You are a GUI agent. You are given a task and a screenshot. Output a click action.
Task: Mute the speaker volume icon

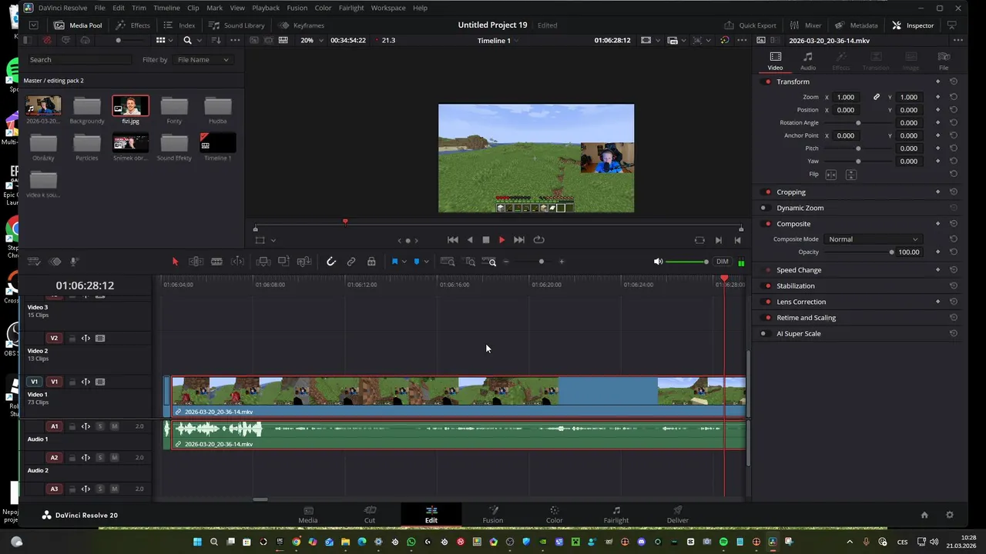658,262
